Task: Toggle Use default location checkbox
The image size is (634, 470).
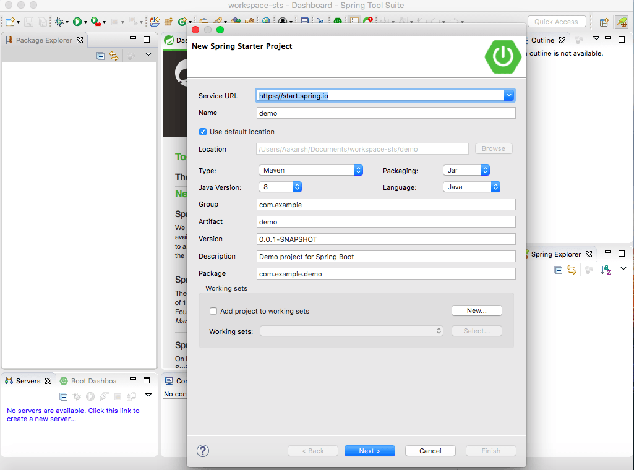Action: pos(203,132)
